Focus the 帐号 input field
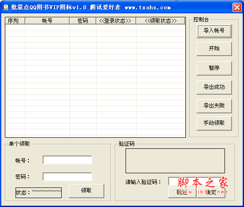Image resolution: width=244 pixels, height=207 pixels. pyautogui.click(x=67, y=160)
